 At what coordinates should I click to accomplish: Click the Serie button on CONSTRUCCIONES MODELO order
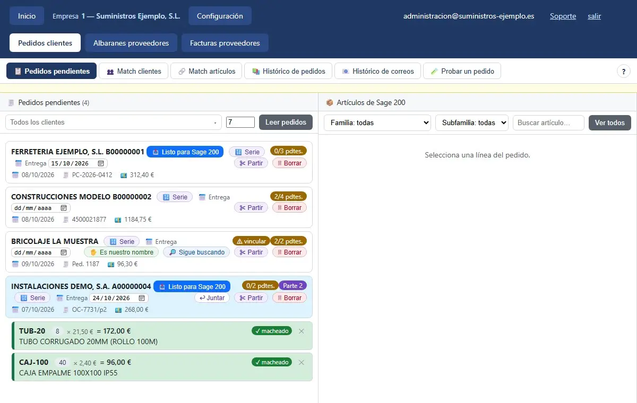click(175, 197)
